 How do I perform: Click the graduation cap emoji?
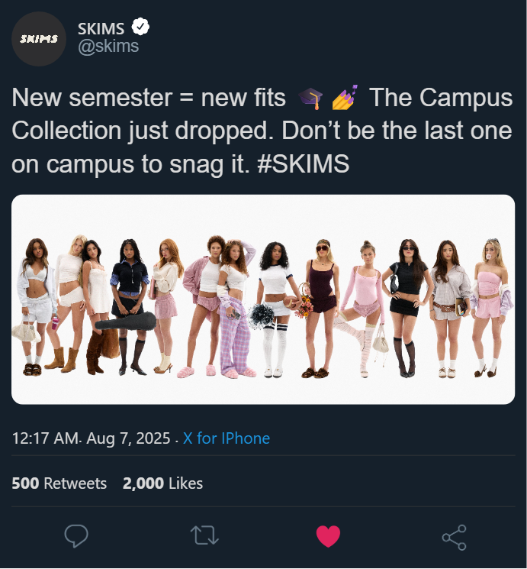pyautogui.click(x=310, y=98)
